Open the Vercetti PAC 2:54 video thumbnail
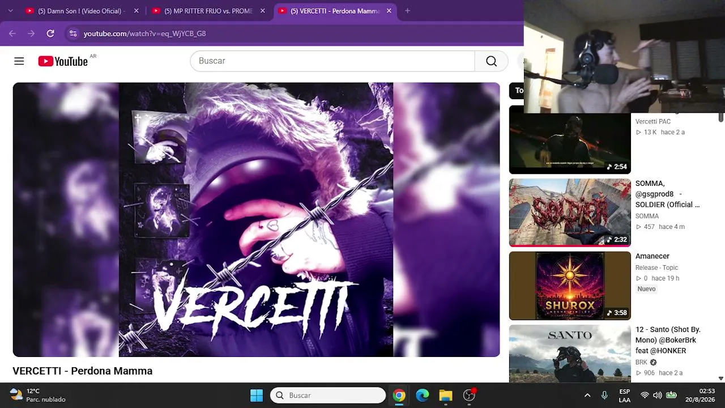725x408 pixels. 570,140
